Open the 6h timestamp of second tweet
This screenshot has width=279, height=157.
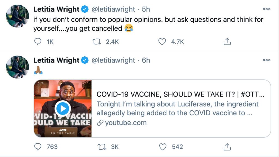(x=146, y=60)
